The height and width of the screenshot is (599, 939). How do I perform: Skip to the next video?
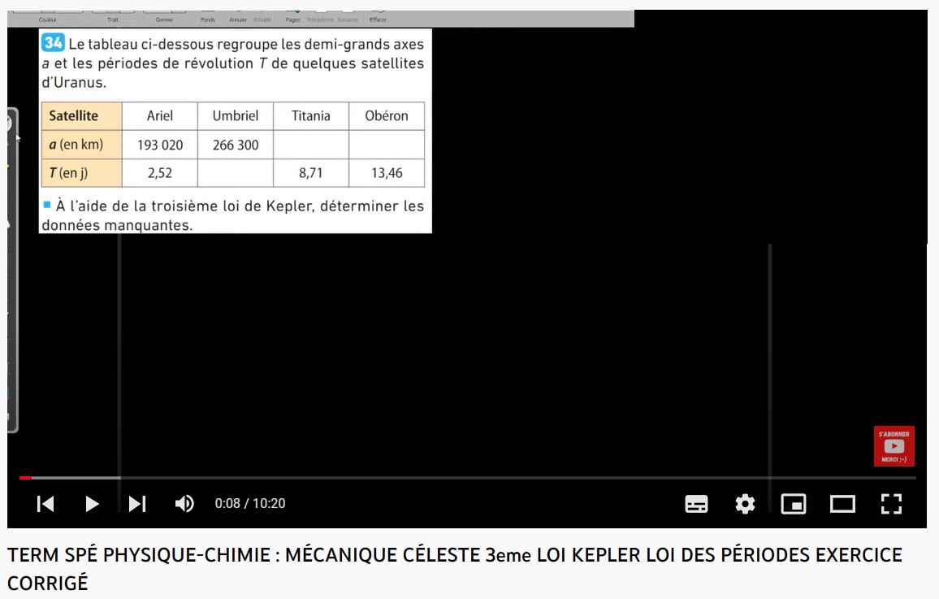click(x=137, y=504)
